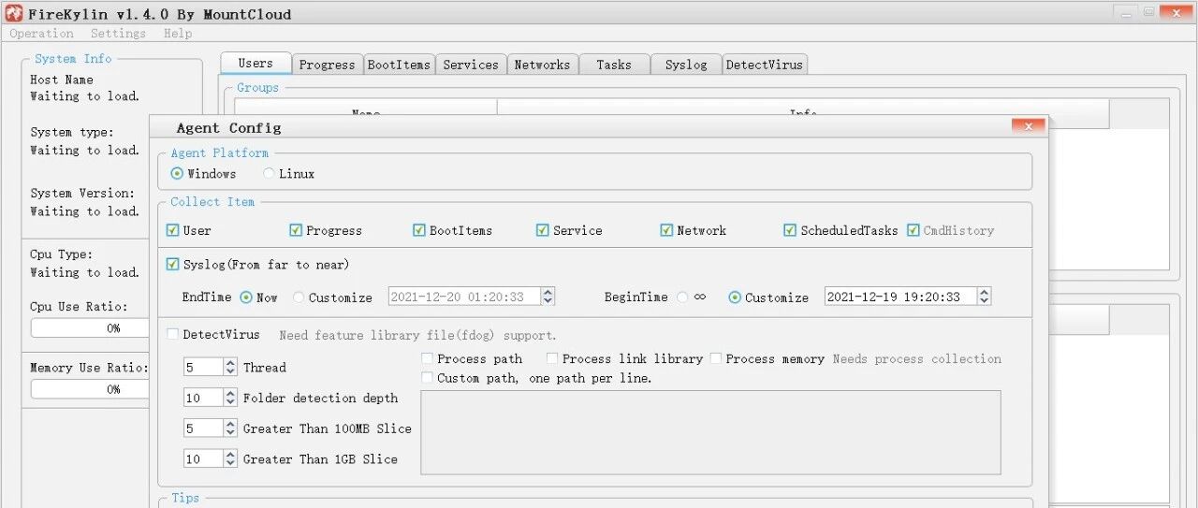Click the Greater Than 1GB Slice spinner

(230, 459)
